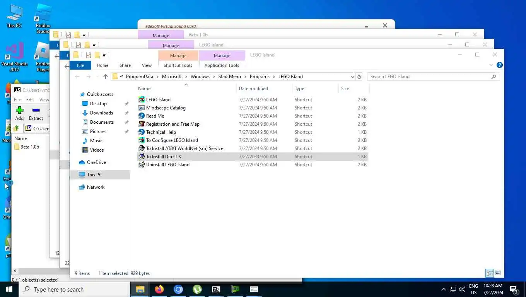Click the Back navigation arrow
Viewport: 526px width, 297px height.
click(x=77, y=77)
